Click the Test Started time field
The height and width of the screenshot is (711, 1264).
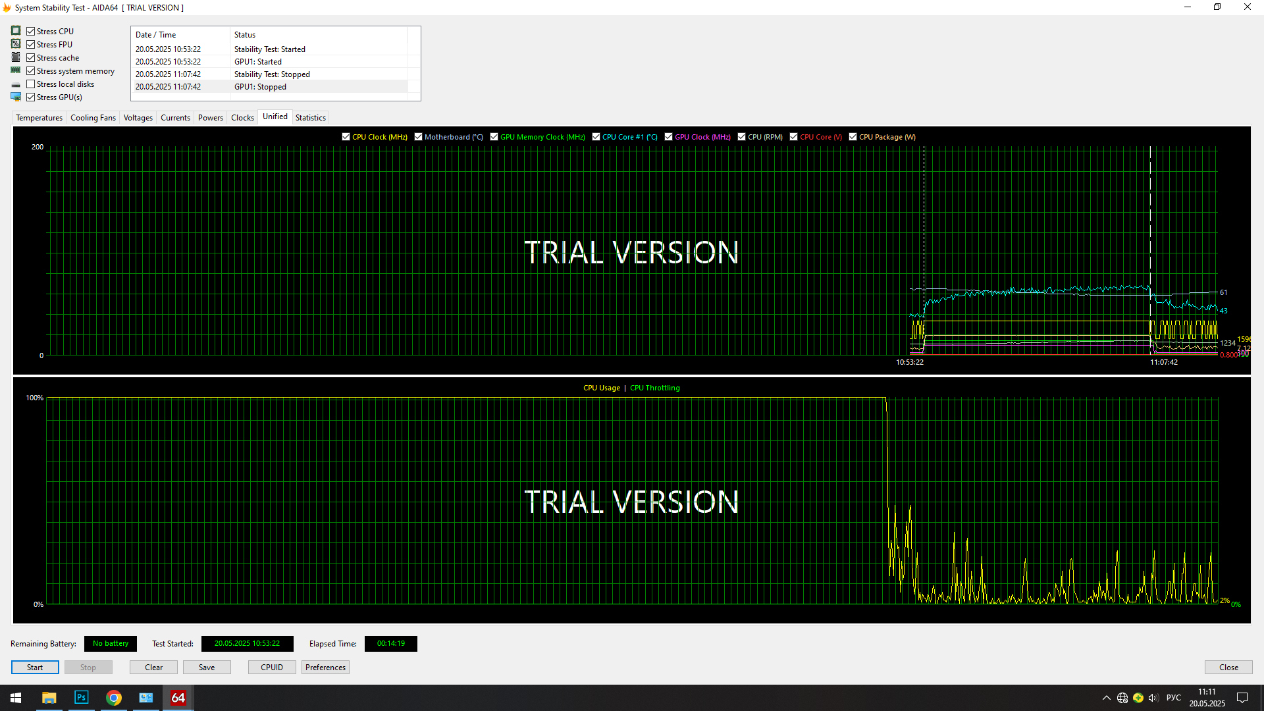pyautogui.click(x=247, y=644)
